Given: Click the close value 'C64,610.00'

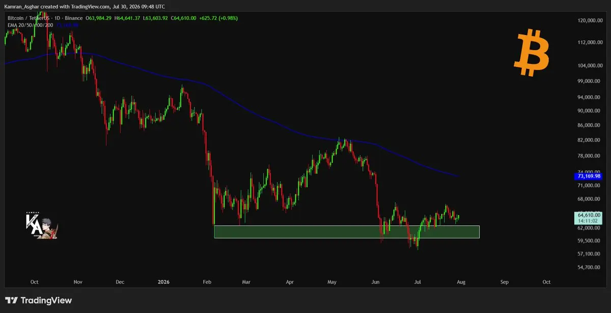Looking at the screenshot, I should point(184,18).
